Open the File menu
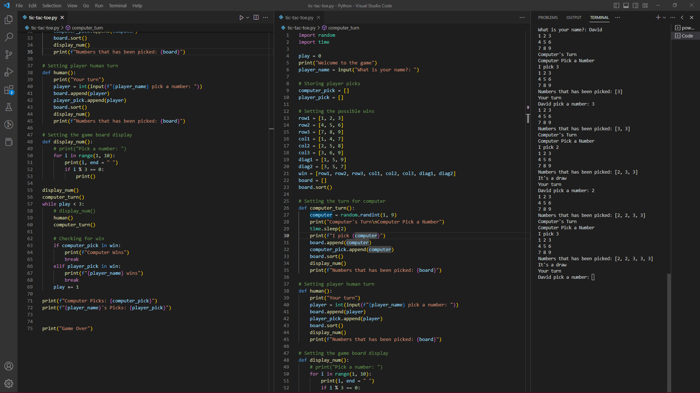This screenshot has width=700, height=393. (19, 5)
